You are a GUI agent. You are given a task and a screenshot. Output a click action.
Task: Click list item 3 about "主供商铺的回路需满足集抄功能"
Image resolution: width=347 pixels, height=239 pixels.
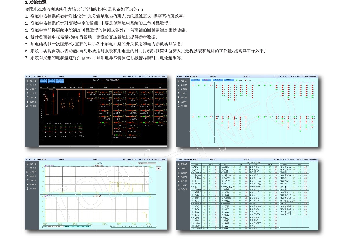[x=106, y=30]
